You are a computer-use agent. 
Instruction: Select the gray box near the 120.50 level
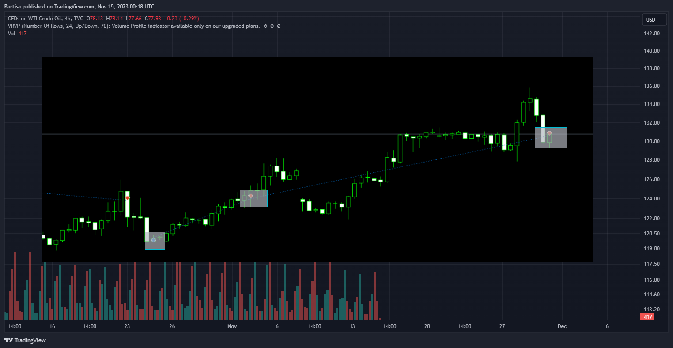tap(155, 241)
